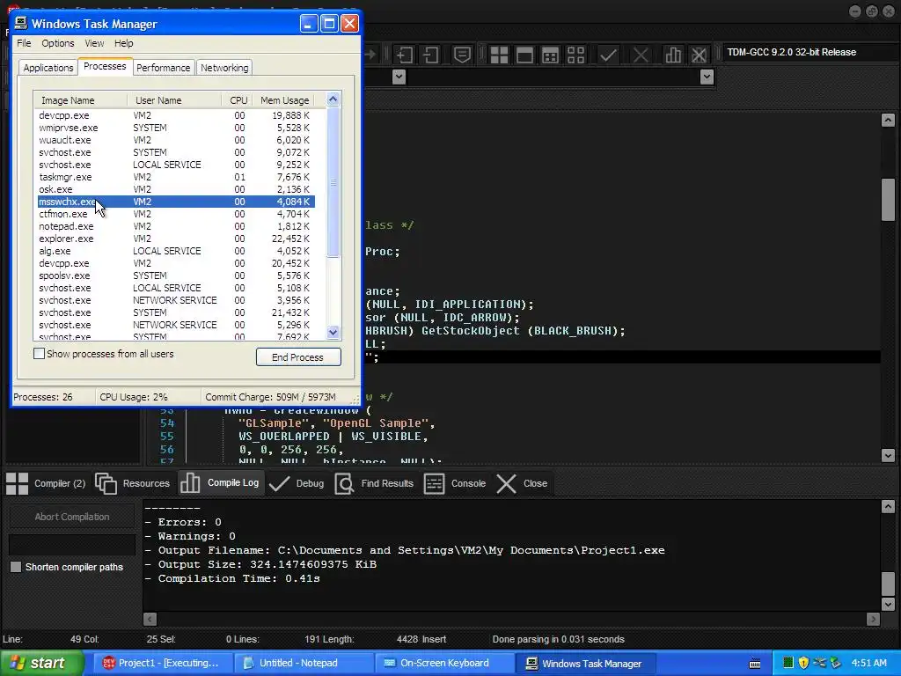
Task: Click compile log scroll-right arrow
Action: click(873, 619)
